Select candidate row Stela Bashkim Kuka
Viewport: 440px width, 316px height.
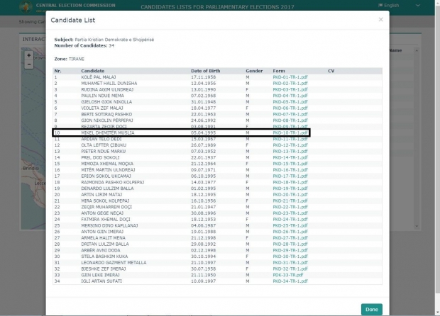[x=103, y=256]
